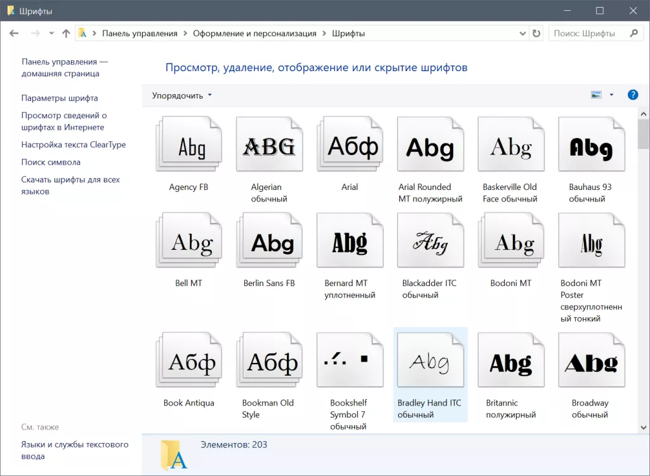
Task: Go up one folder level with arrow
Action: (x=66, y=34)
